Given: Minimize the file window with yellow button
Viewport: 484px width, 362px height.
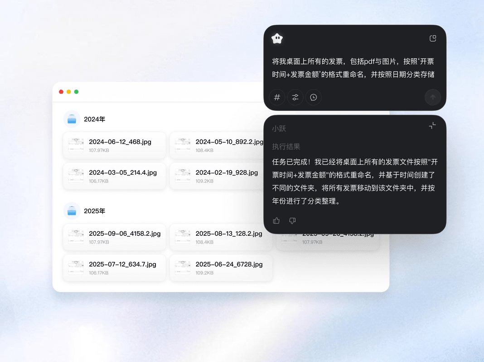Looking at the screenshot, I should click(69, 92).
